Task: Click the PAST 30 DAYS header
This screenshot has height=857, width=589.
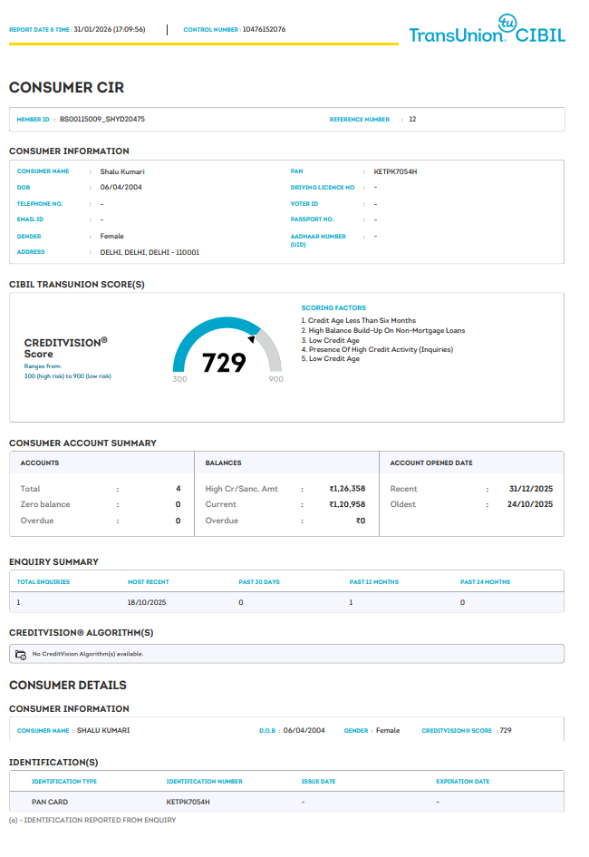Action: 259,582
